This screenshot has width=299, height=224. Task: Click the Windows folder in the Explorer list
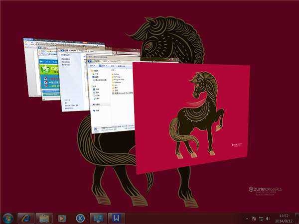click(x=119, y=82)
